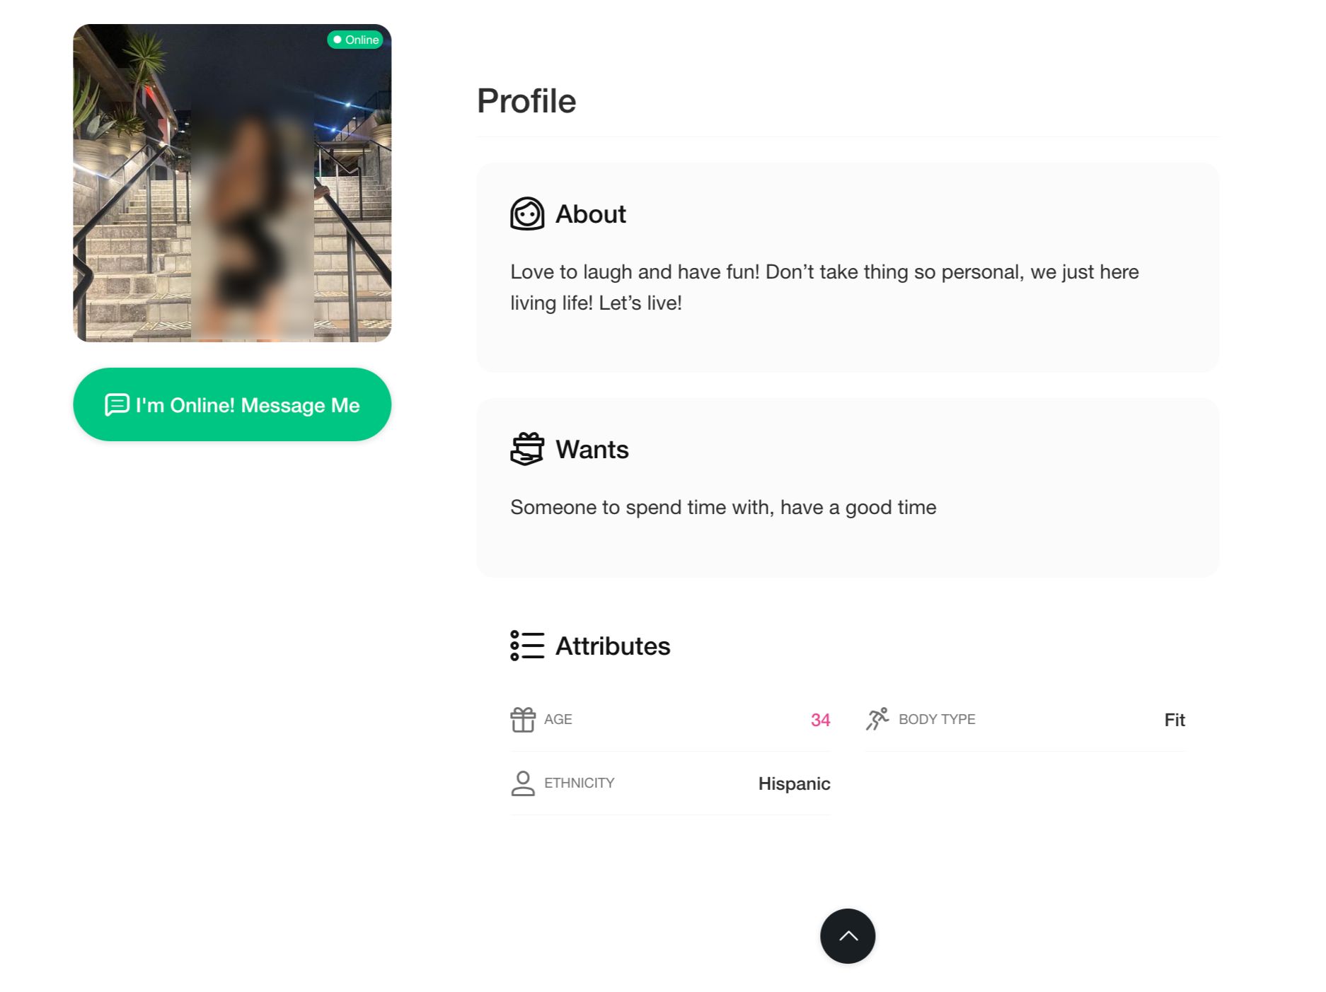Click the Wants gift-in-hand icon

tap(527, 449)
